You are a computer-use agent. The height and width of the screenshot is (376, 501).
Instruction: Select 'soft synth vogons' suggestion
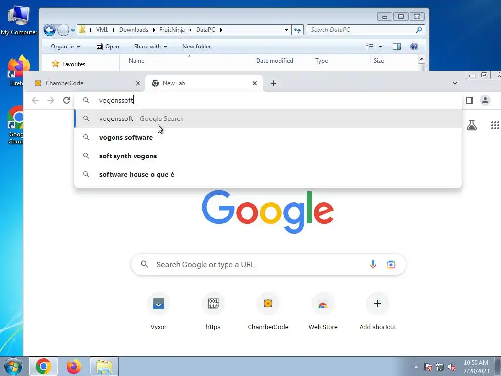coord(268,156)
